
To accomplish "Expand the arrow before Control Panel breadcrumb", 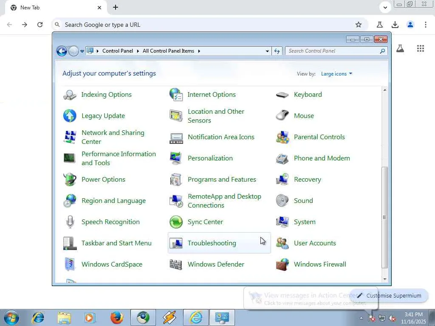I will (x=97, y=51).
